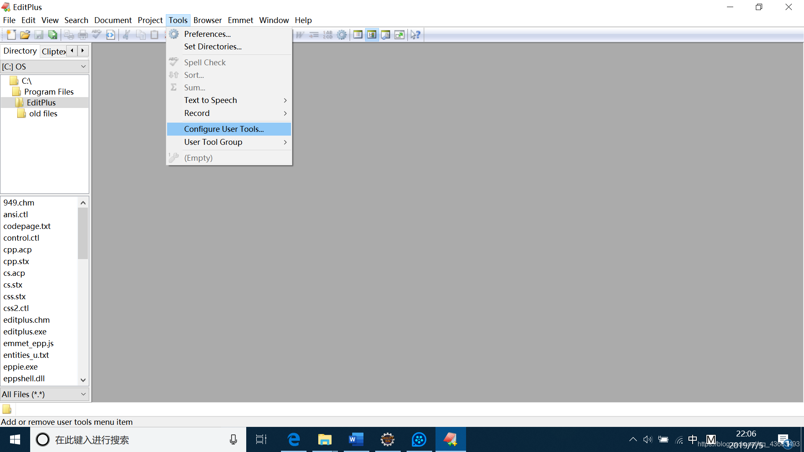Screen dimensions: 804x452
Task: Click the Paste clipboard toolbar icon
Action: tap(155, 35)
